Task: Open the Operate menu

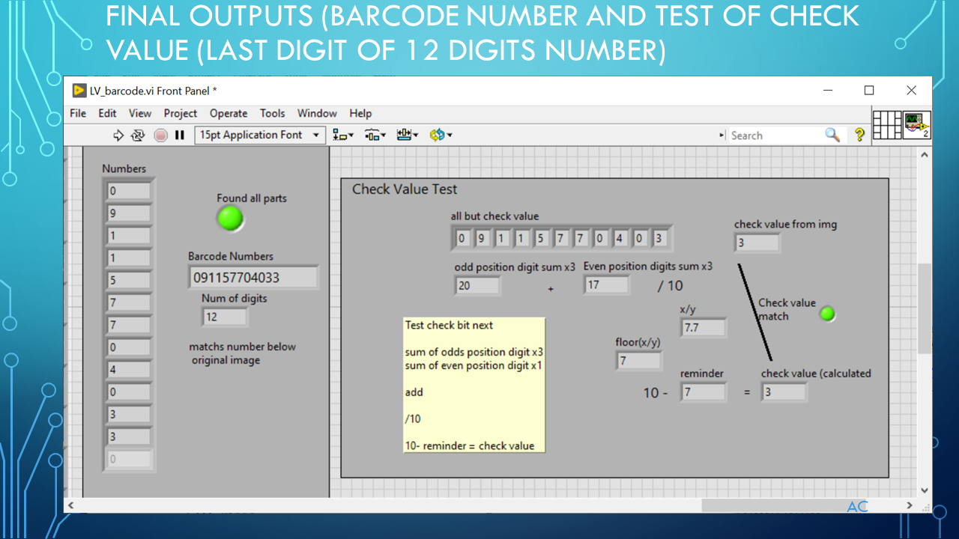Action: tap(229, 113)
